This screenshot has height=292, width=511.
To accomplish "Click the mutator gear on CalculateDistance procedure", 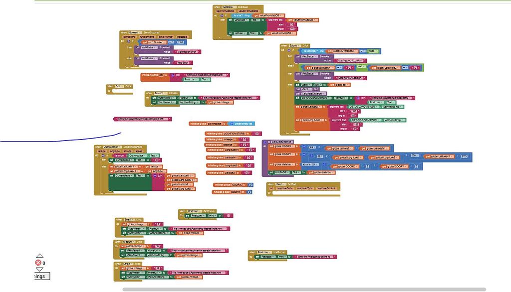I will (x=265, y=142).
